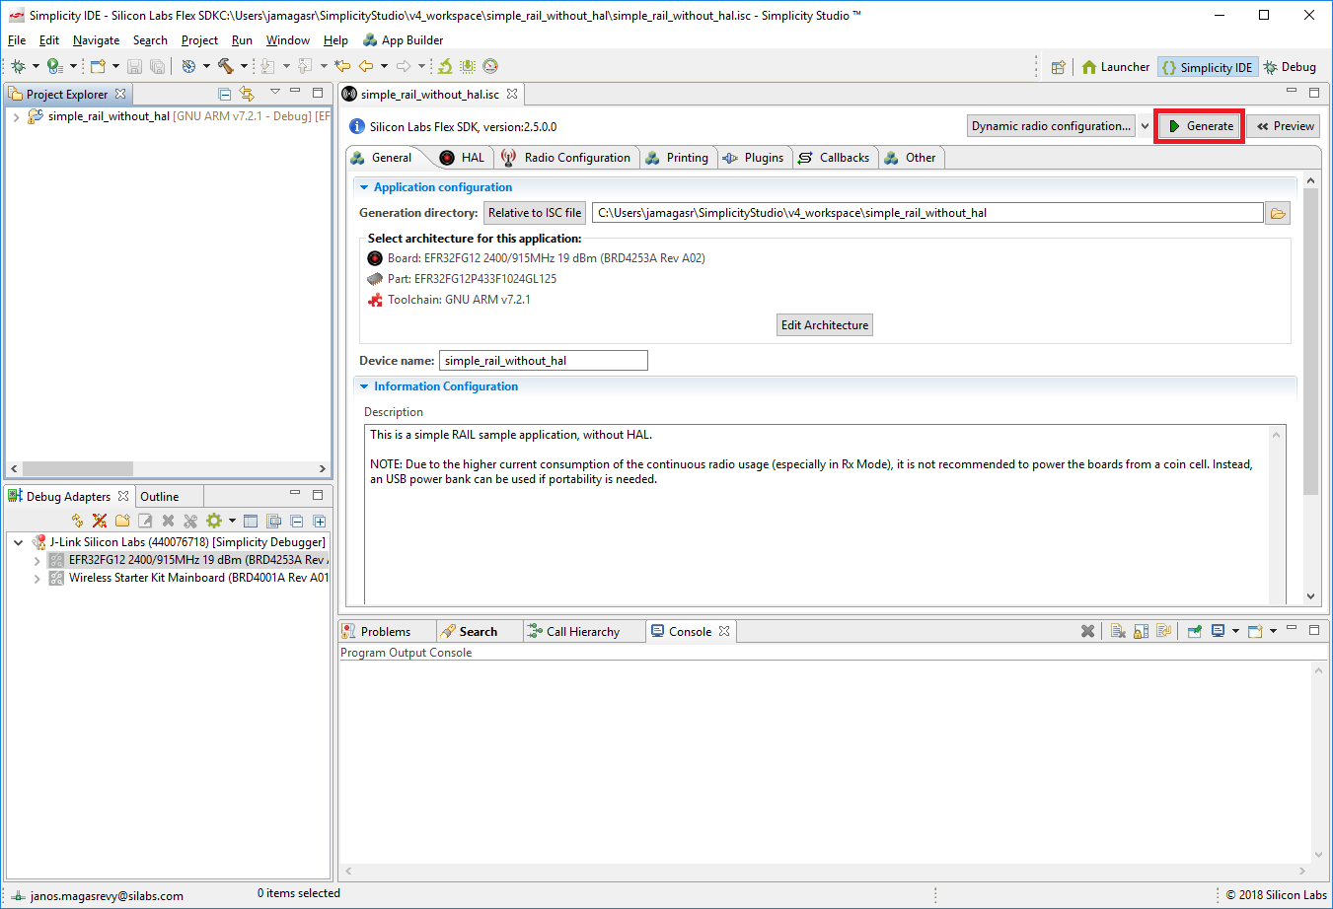Click the green Generate button
The height and width of the screenshot is (909, 1333).
(x=1200, y=126)
